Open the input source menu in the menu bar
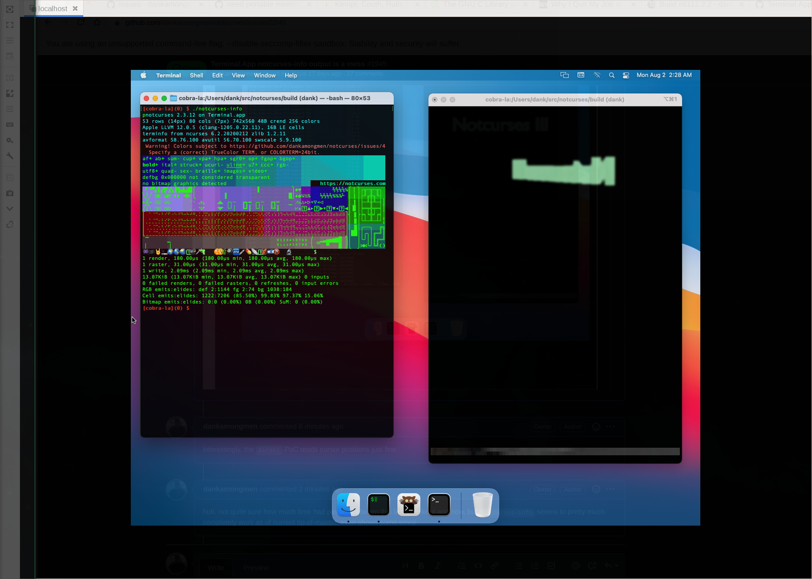The width and height of the screenshot is (812, 579). pos(581,75)
